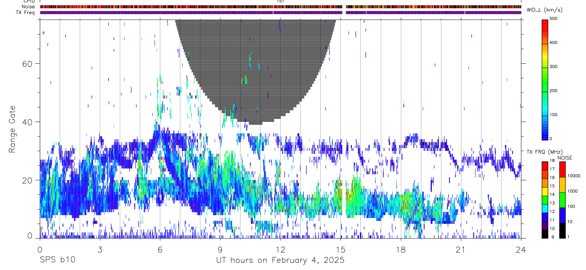The image size is (586, 270).
Task: Click the '500' label on the WID colorbar
Action: click(554, 19)
